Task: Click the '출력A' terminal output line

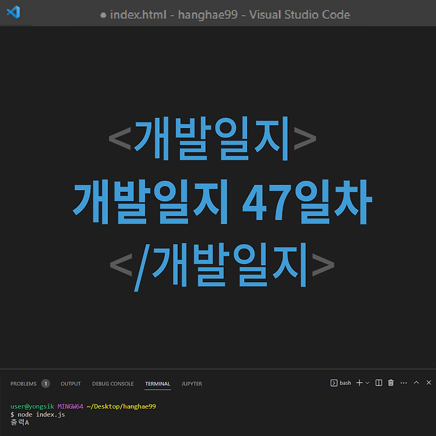Action: coord(20,423)
